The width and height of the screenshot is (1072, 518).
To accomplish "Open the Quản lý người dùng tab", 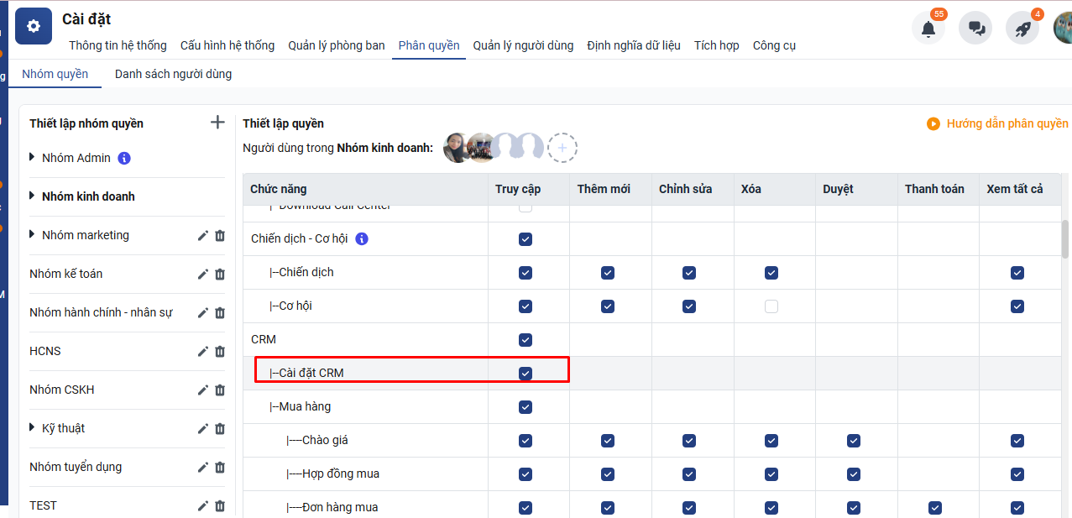I will click(x=523, y=45).
